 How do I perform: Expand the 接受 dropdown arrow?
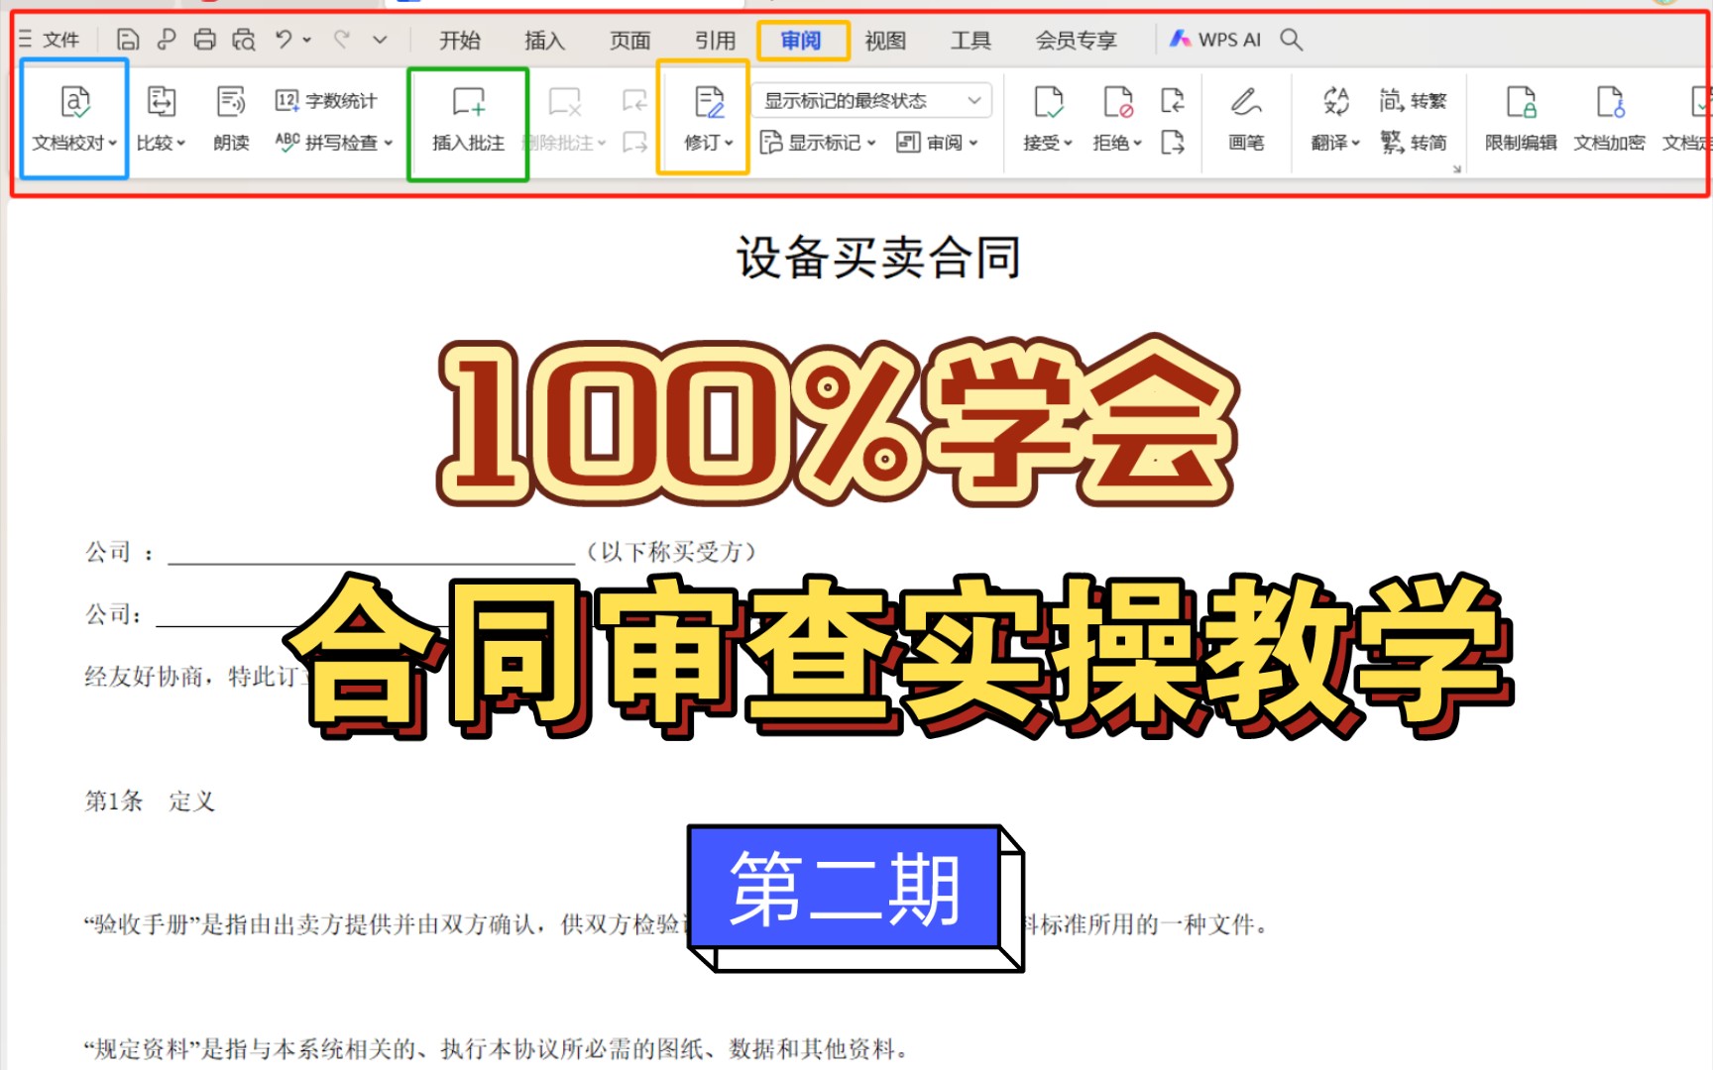coord(1069,144)
